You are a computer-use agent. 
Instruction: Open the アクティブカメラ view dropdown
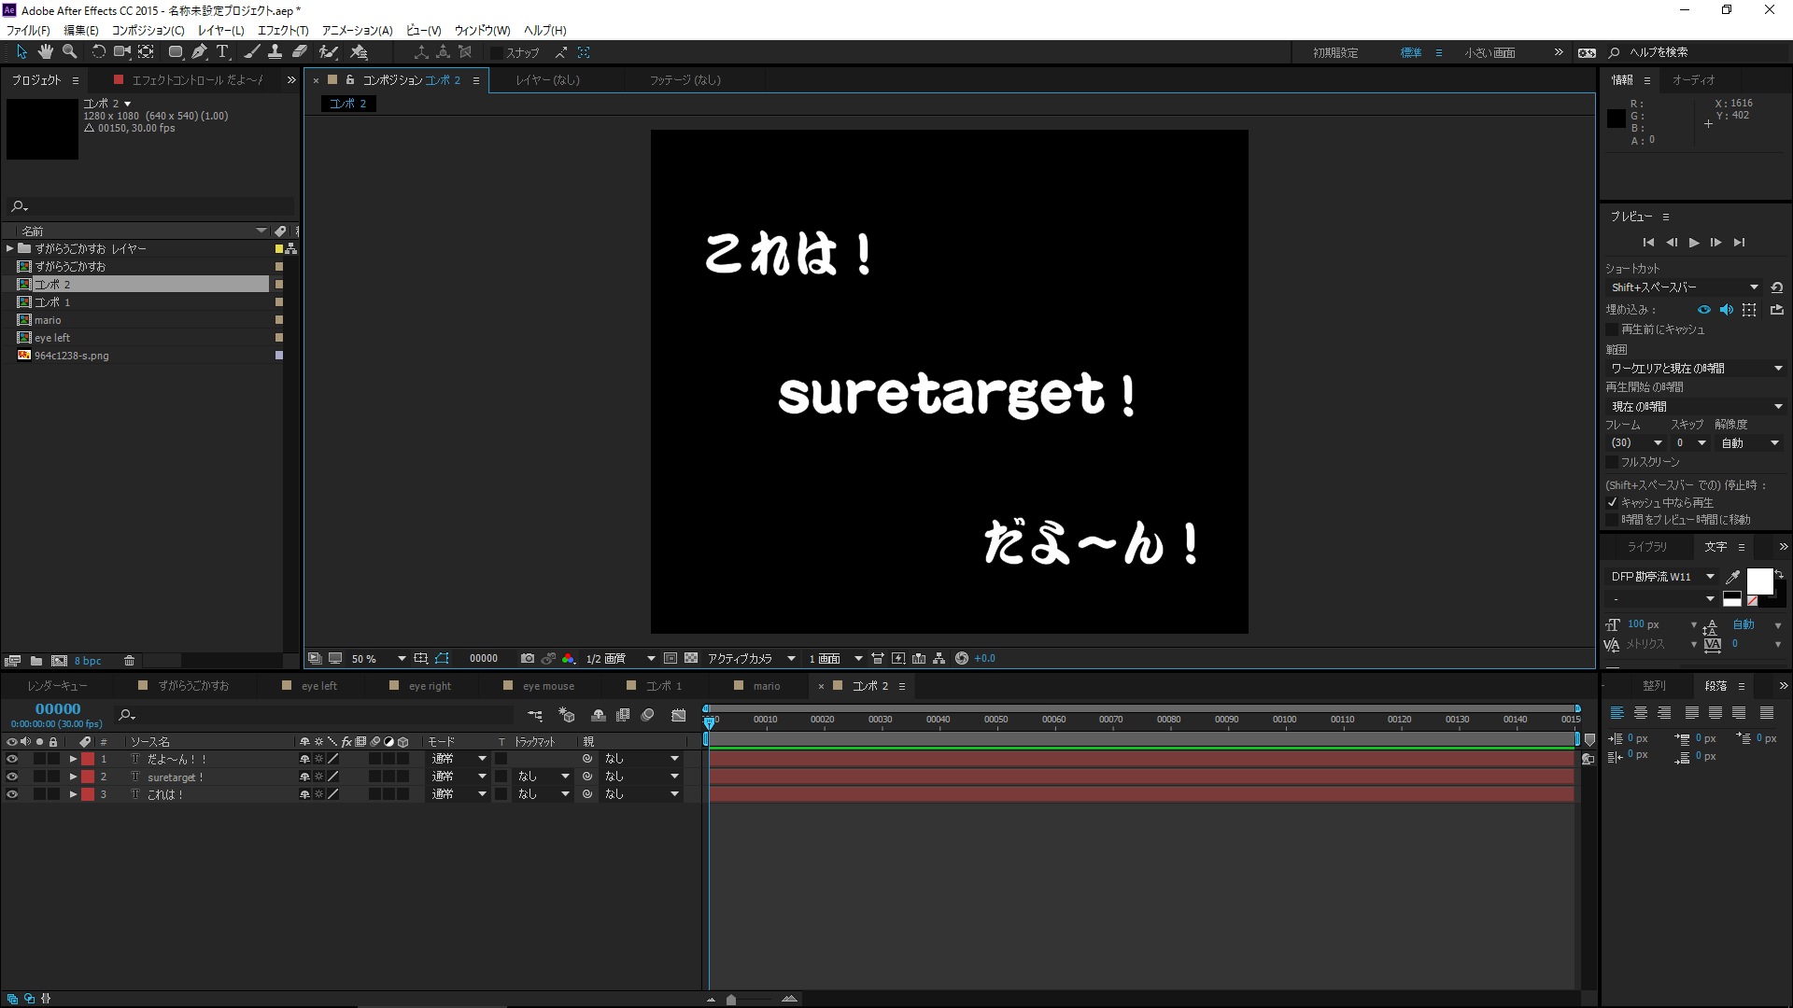pyautogui.click(x=751, y=659)
